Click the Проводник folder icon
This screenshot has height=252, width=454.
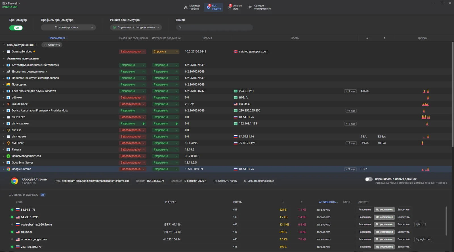point(8,84)
